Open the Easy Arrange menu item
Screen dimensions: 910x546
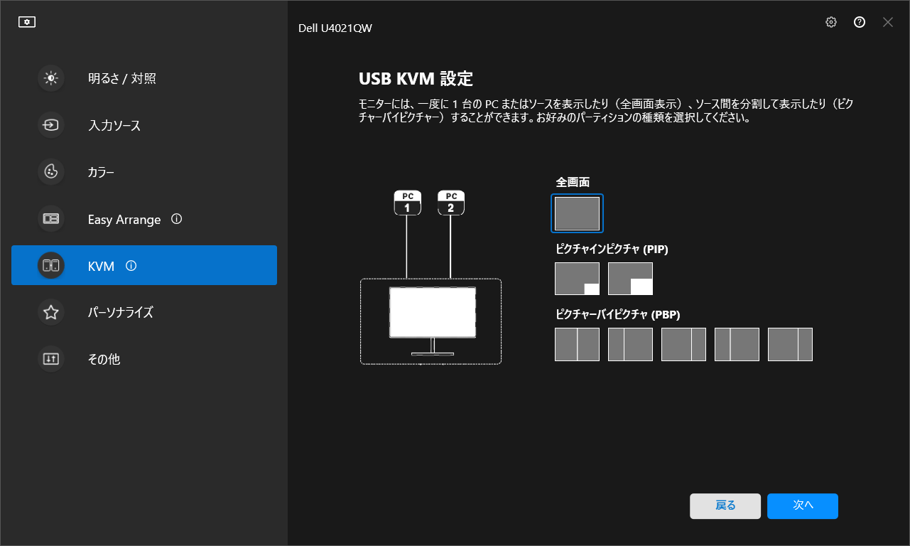(x=144, y=219)
